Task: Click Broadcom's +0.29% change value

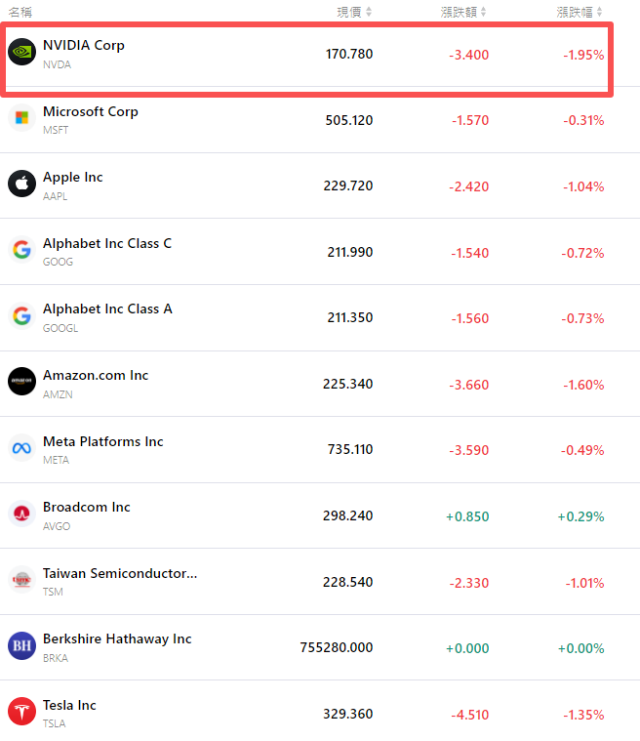Action: click(x=580, y=515)
